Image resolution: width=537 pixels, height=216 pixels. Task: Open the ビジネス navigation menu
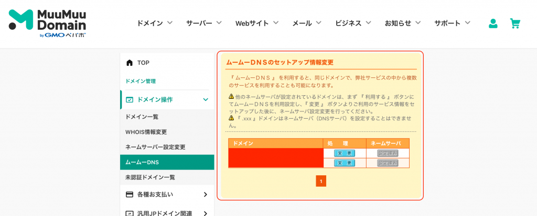point(353,23)
